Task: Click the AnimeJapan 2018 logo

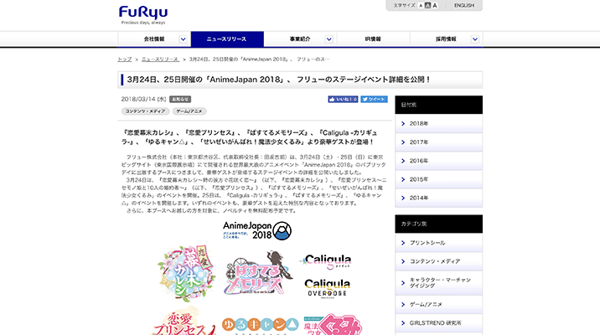Action: point(257,230)
